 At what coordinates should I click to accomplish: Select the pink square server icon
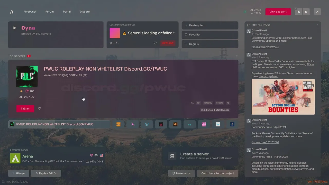(x=204, y=124)
